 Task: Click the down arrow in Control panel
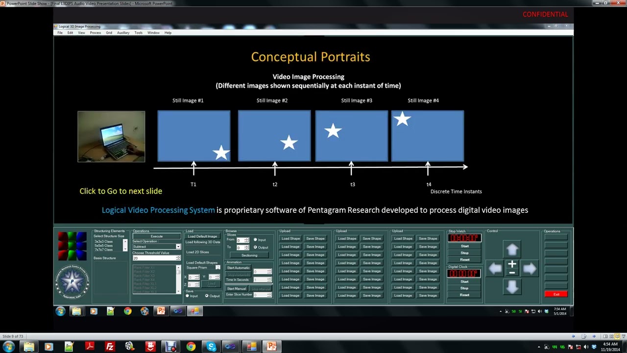pyautogui.click(x=512, y=287)
